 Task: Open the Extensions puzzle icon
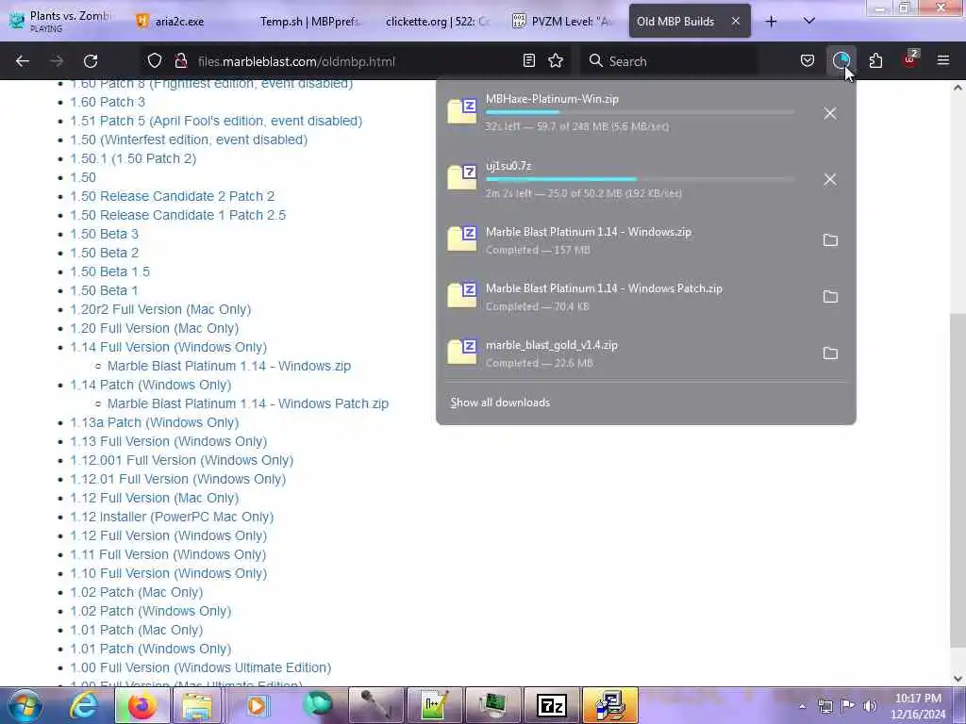coord(875,60)
